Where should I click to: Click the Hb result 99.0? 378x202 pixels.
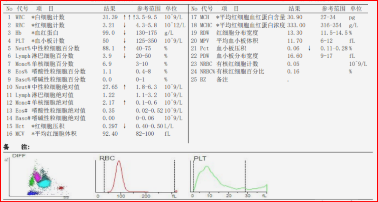109,33
